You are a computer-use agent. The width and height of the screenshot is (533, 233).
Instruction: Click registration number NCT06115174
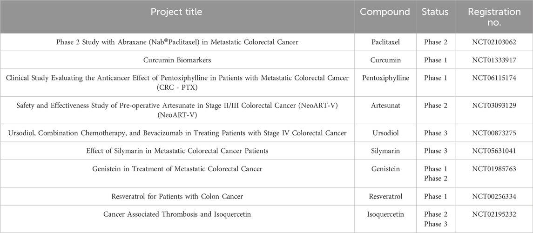point(494,78)
